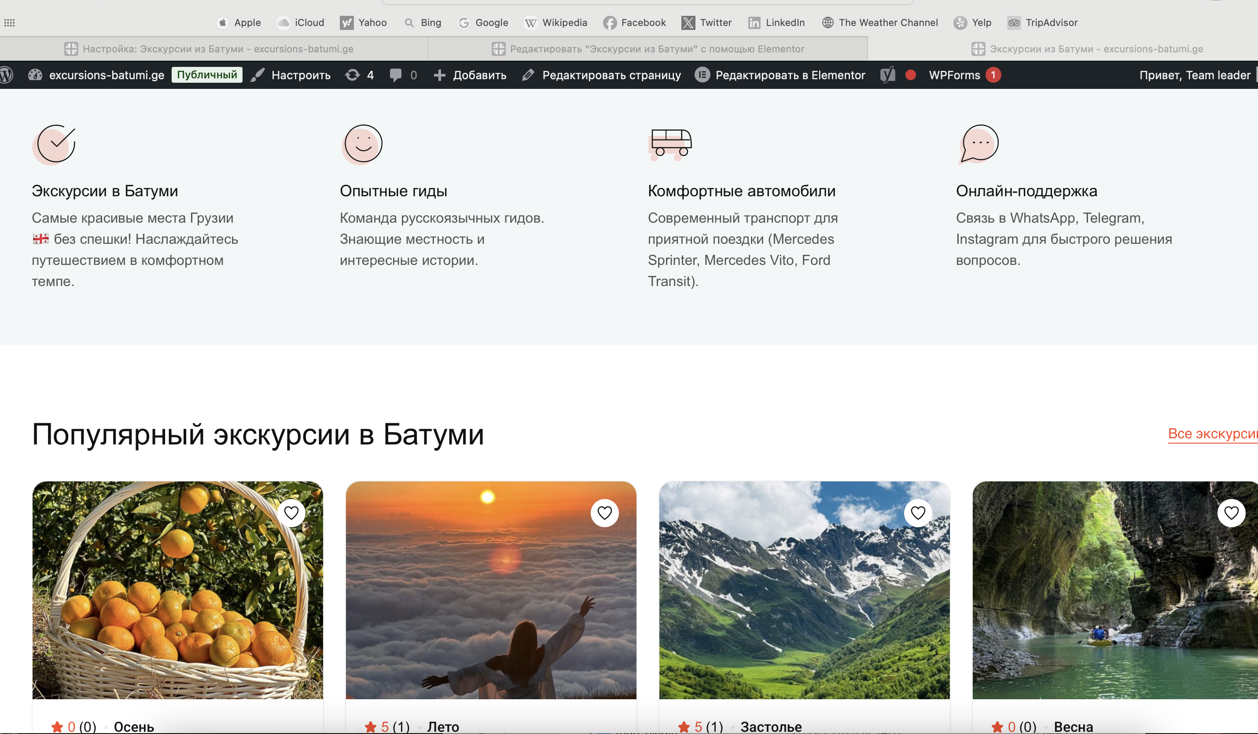Image resolution: width=1258 pixels, height=734 pixels.
Task: Favorite the orange basket excursion card
Action: 291,513
